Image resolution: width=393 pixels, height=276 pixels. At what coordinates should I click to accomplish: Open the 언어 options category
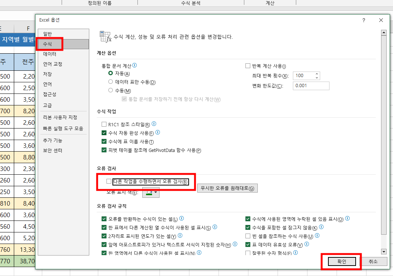tap(63, 84)
